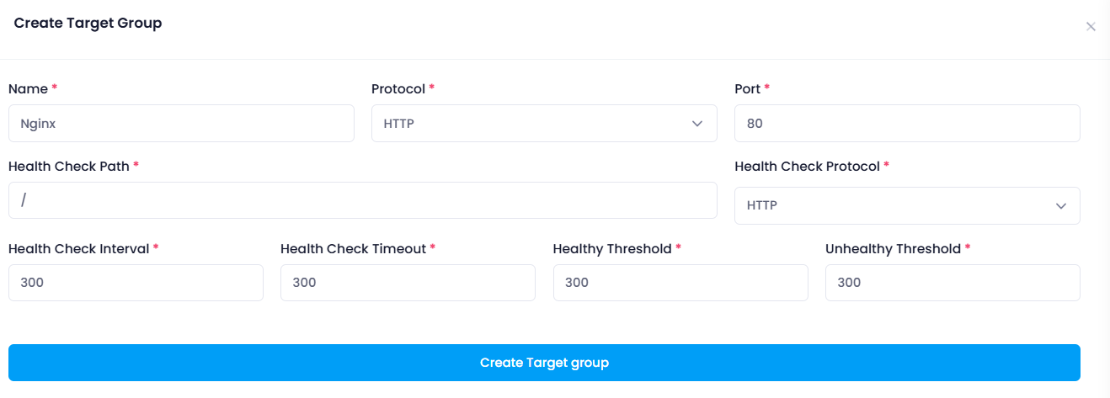Click the Create Target Group dialog title
Image resolution: width=1110 pixels, height=398 pixels.
88,24
